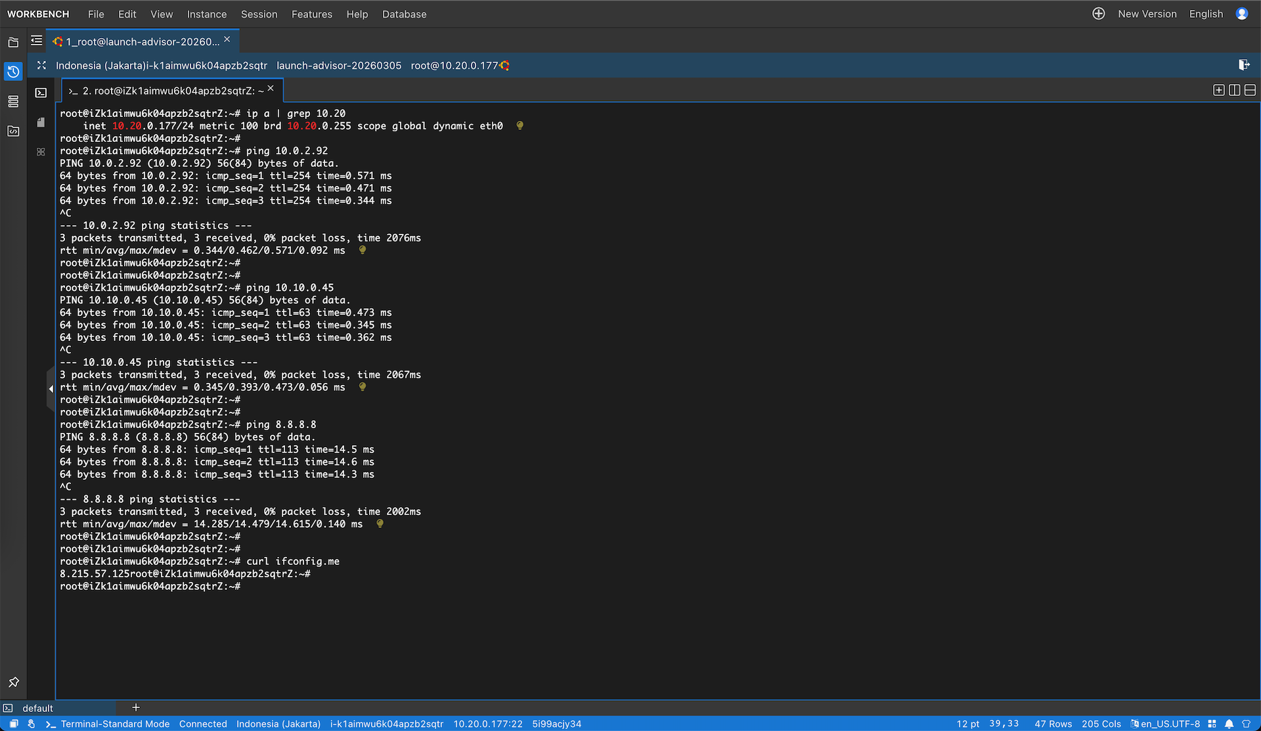Image resolution: width=1261 pixels, height=731 pixels.
Task: Click the user avatar icon
Action: click(1241, 14)
